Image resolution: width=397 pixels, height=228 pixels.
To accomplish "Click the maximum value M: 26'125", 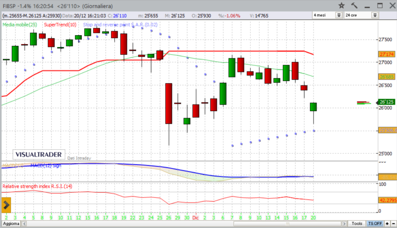I will 175,16.
